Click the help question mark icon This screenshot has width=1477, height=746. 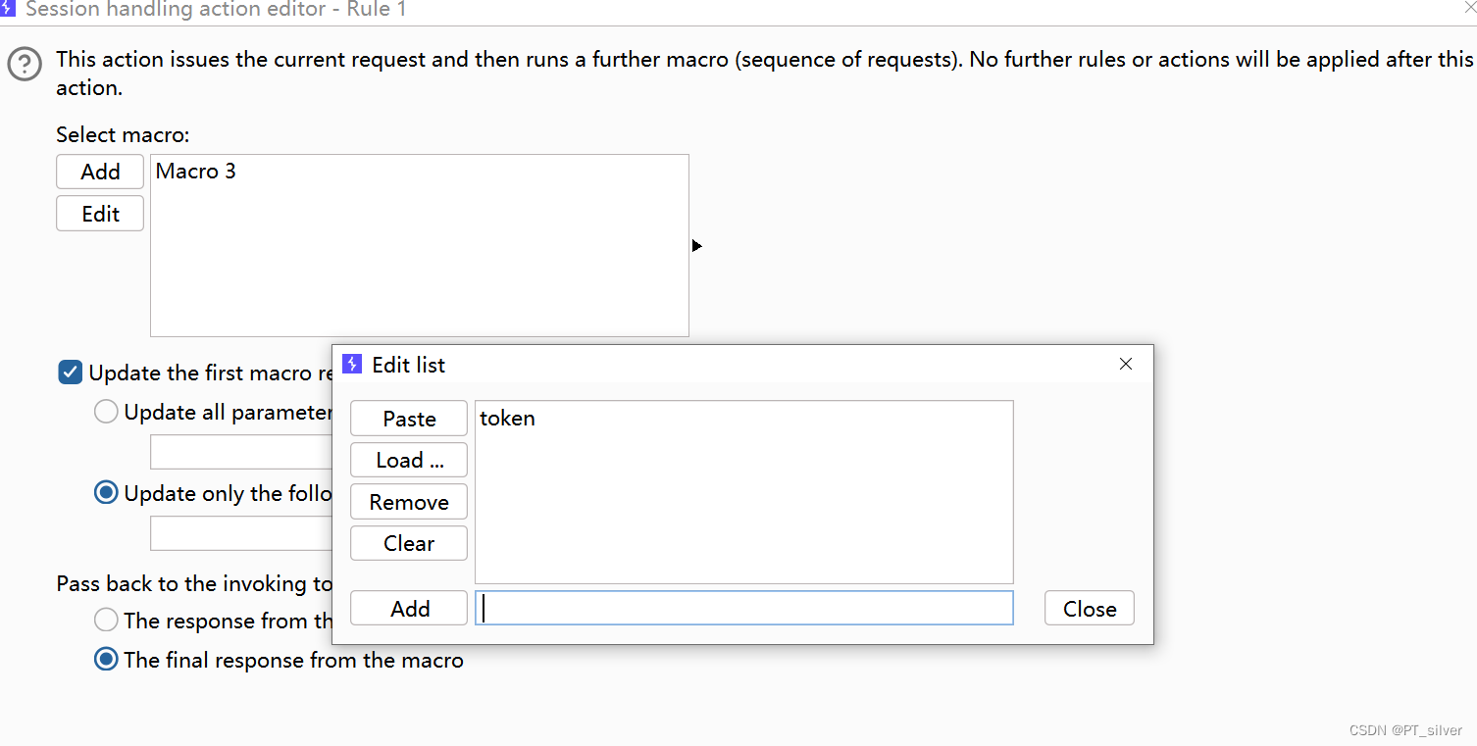(25, 66)
